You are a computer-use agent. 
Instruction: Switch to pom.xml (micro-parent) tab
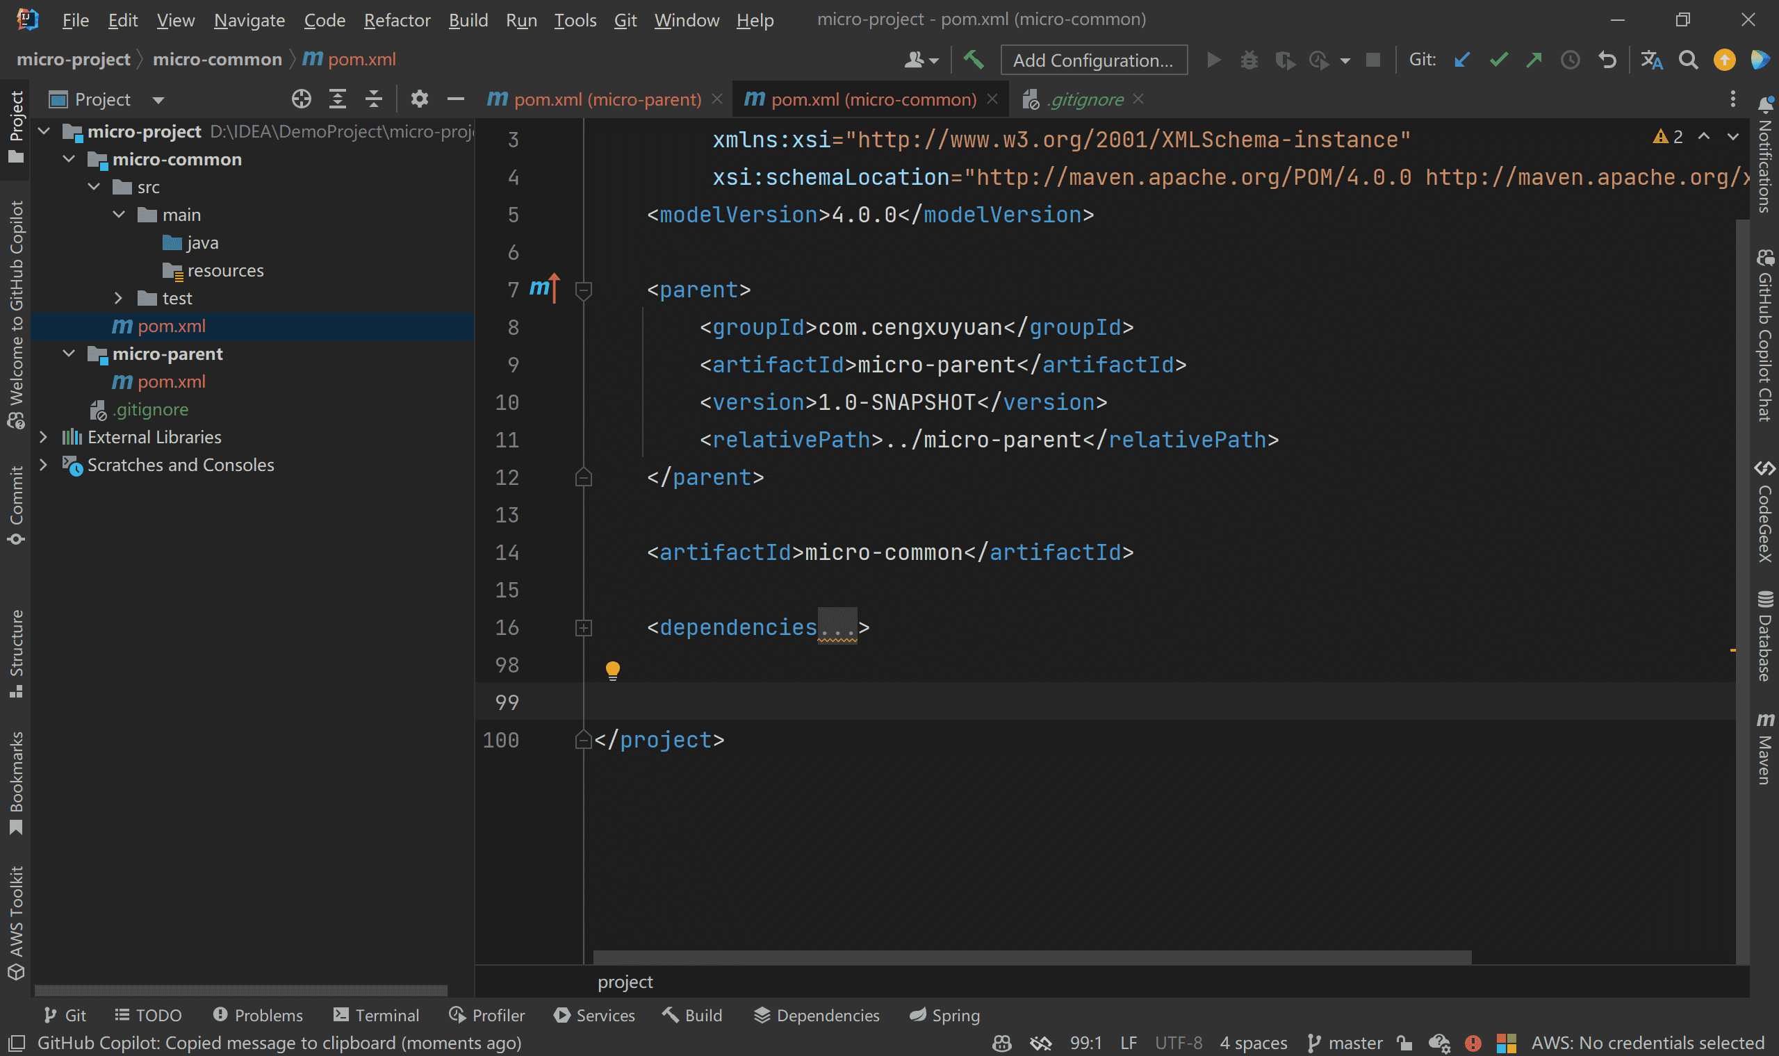[x=605, y=99]
